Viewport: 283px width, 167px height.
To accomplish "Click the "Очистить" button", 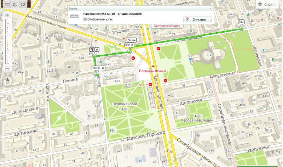I will coord(197,20).
